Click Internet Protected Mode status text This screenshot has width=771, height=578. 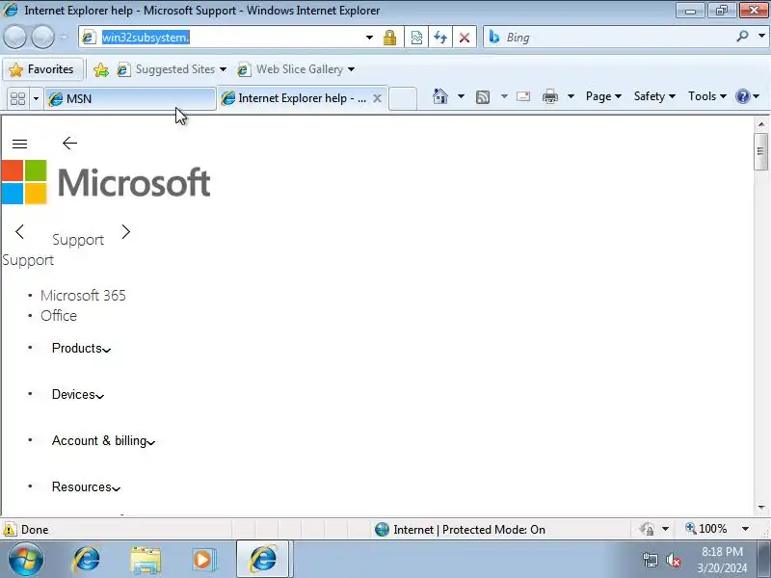[469, 530]
